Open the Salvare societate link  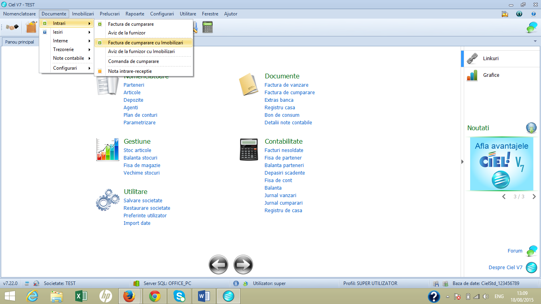pyautogui.click(x=143, y=201)
